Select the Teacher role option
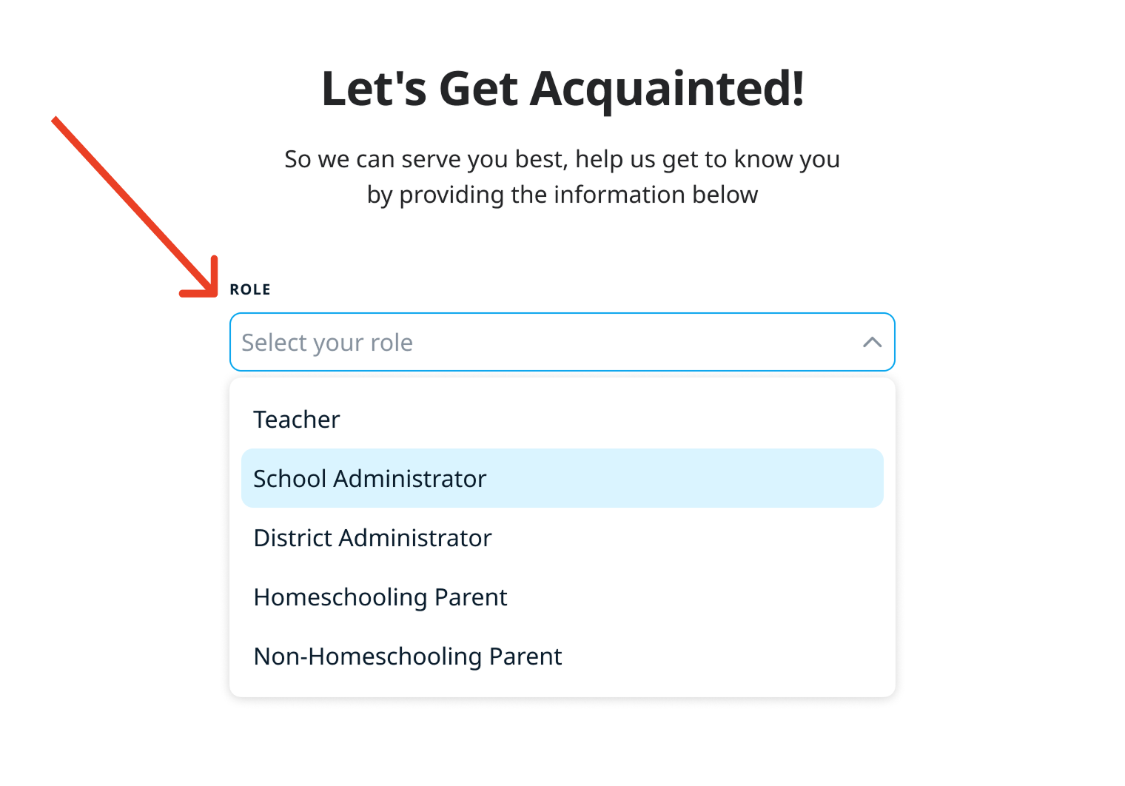This screenshot has height=786, width=1125. (296, 420)
